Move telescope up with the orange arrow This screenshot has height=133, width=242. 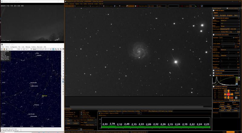pyautogui.click(x=229, y=91)
